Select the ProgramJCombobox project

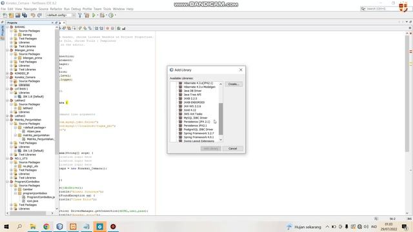(27, 182)
